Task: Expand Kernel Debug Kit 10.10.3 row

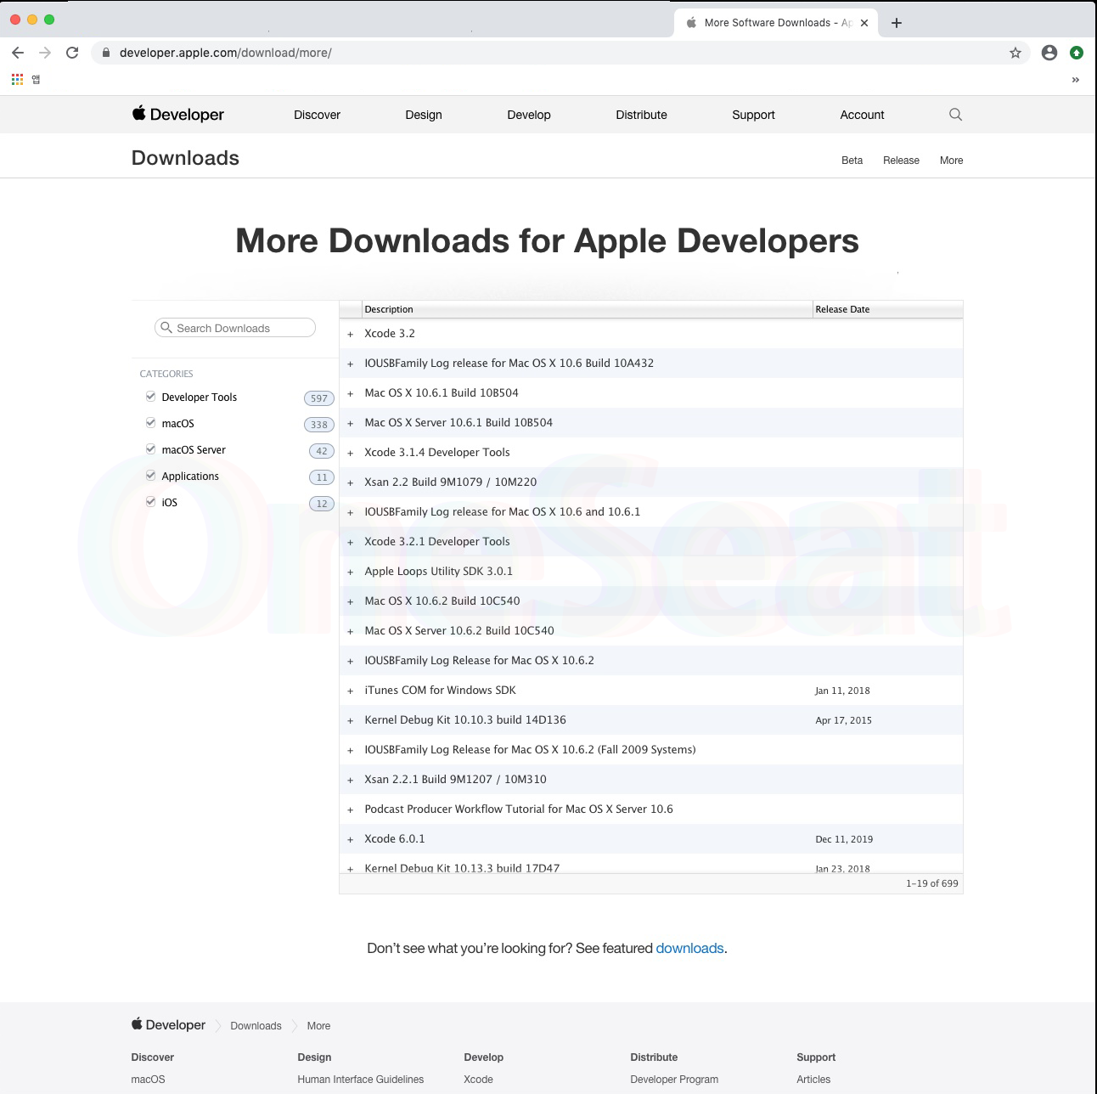Action: (350, 721)
